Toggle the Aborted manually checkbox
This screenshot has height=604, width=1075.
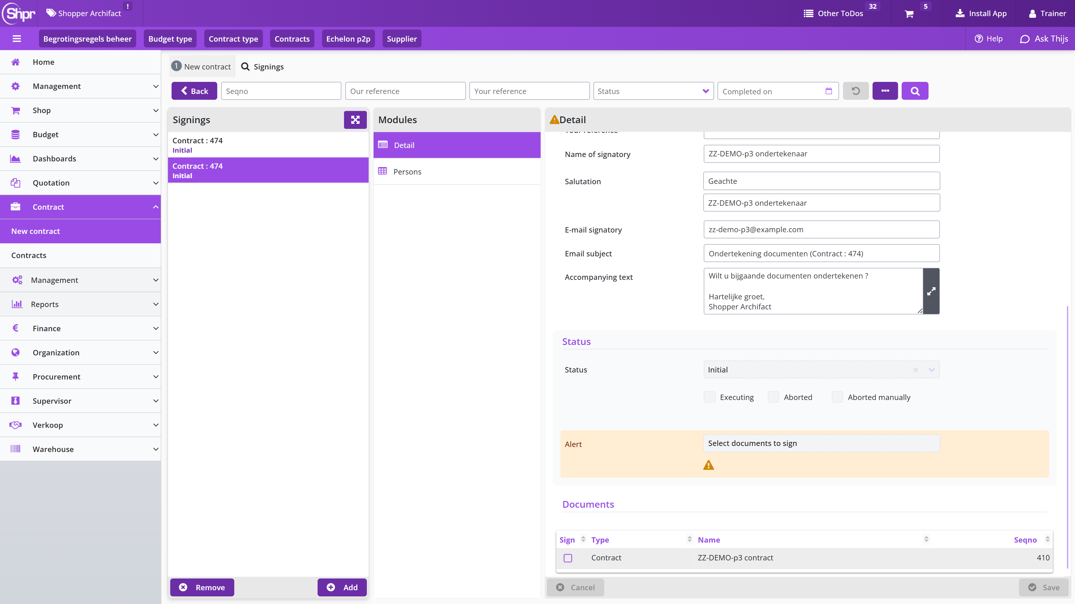837,397
